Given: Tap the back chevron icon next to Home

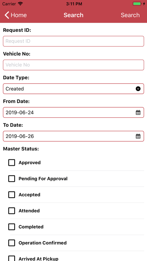Looking at the screenshot, I should 7,15.
